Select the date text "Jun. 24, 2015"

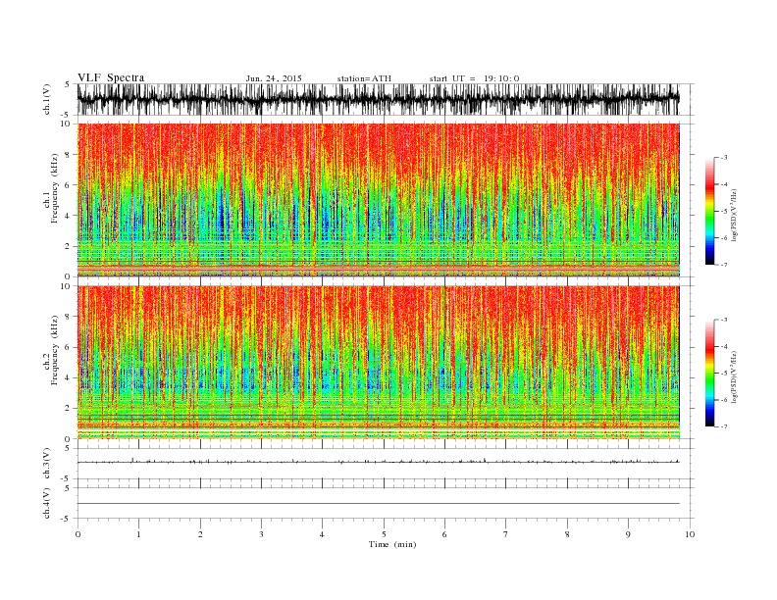coord(274,78)
